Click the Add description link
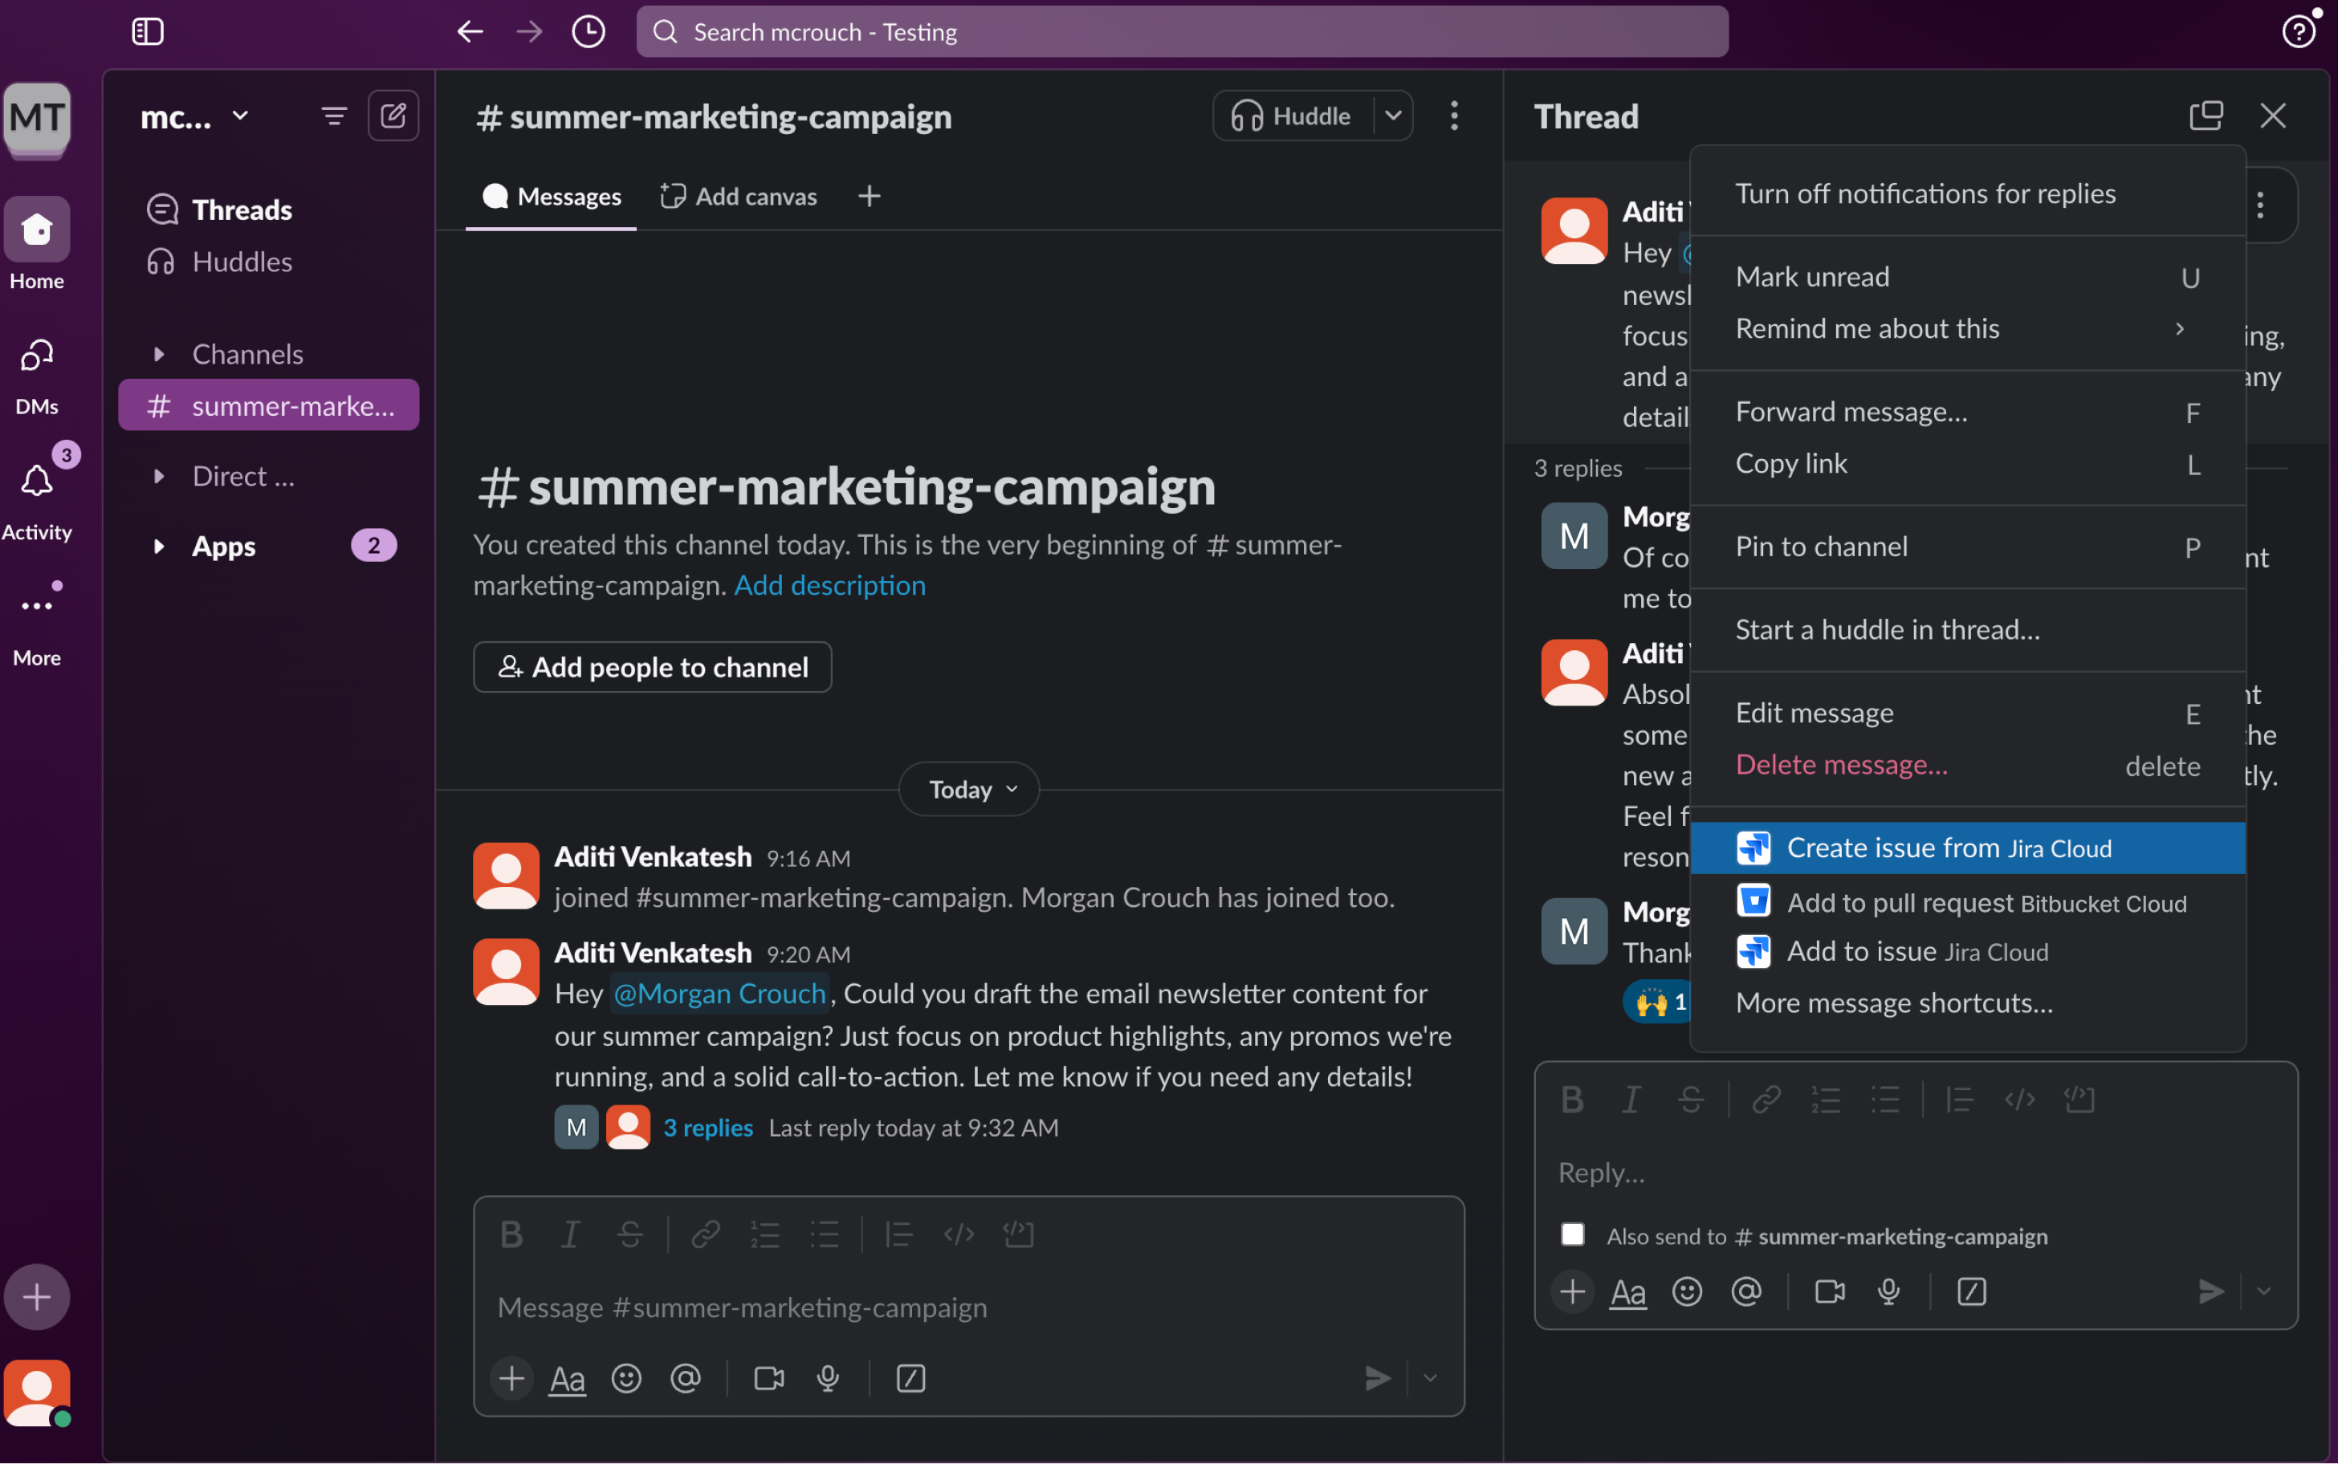The height and width of the screenshot is (1464, 2338). pyautogui.click(x=829, y=585)
